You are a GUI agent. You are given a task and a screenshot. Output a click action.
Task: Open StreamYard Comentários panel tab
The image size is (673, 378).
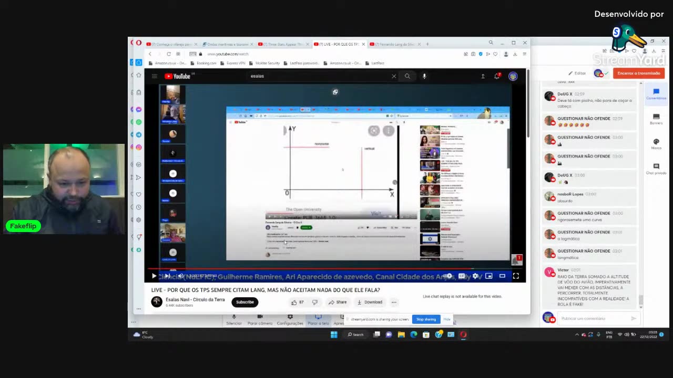[x=656, y=94]
